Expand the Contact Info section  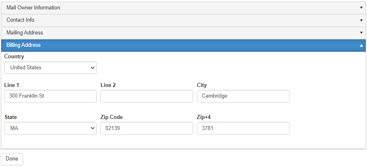(x=183, y=21)
